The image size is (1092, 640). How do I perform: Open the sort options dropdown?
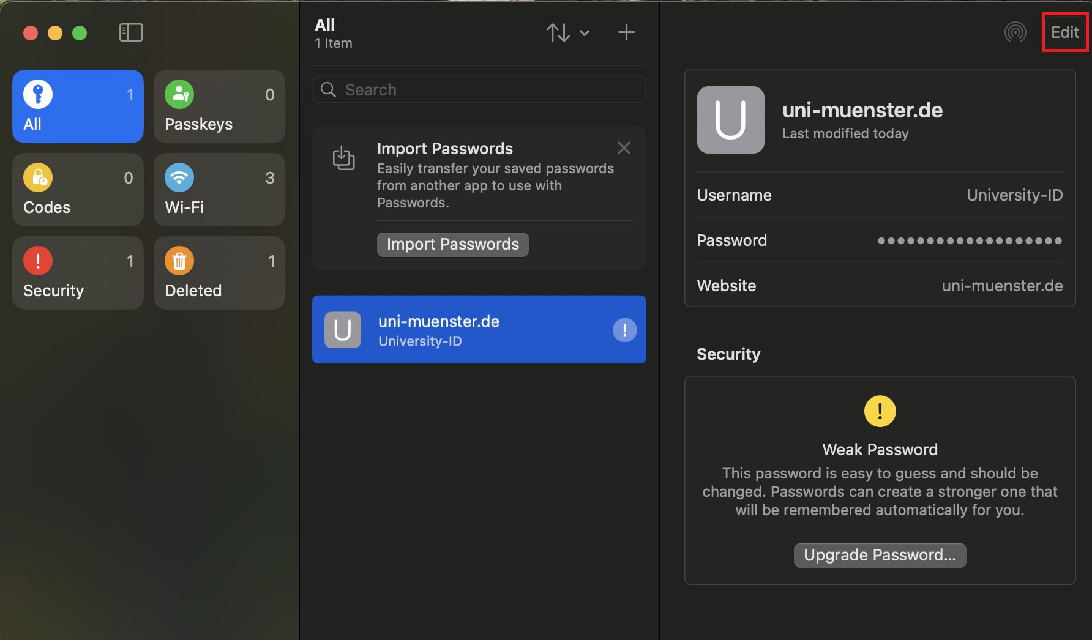[567, 32]
